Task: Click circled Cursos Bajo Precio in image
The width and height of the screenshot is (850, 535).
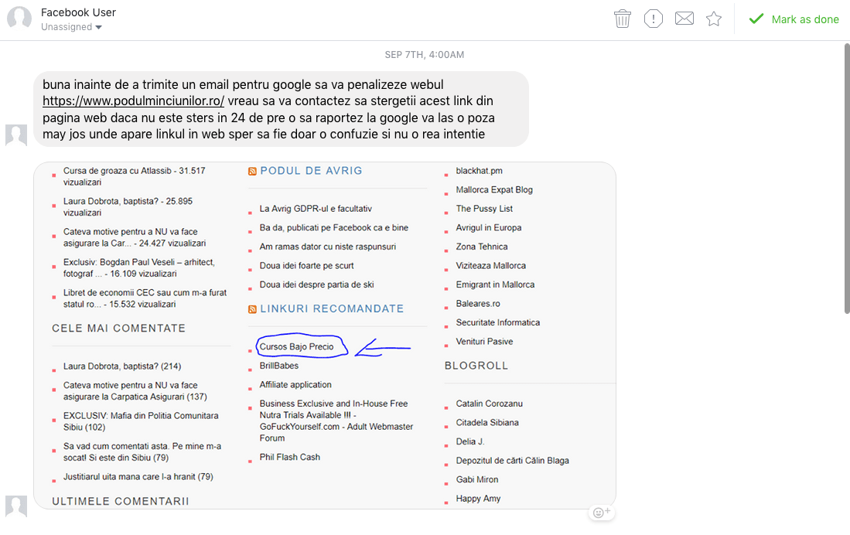Action: point(297,347)
